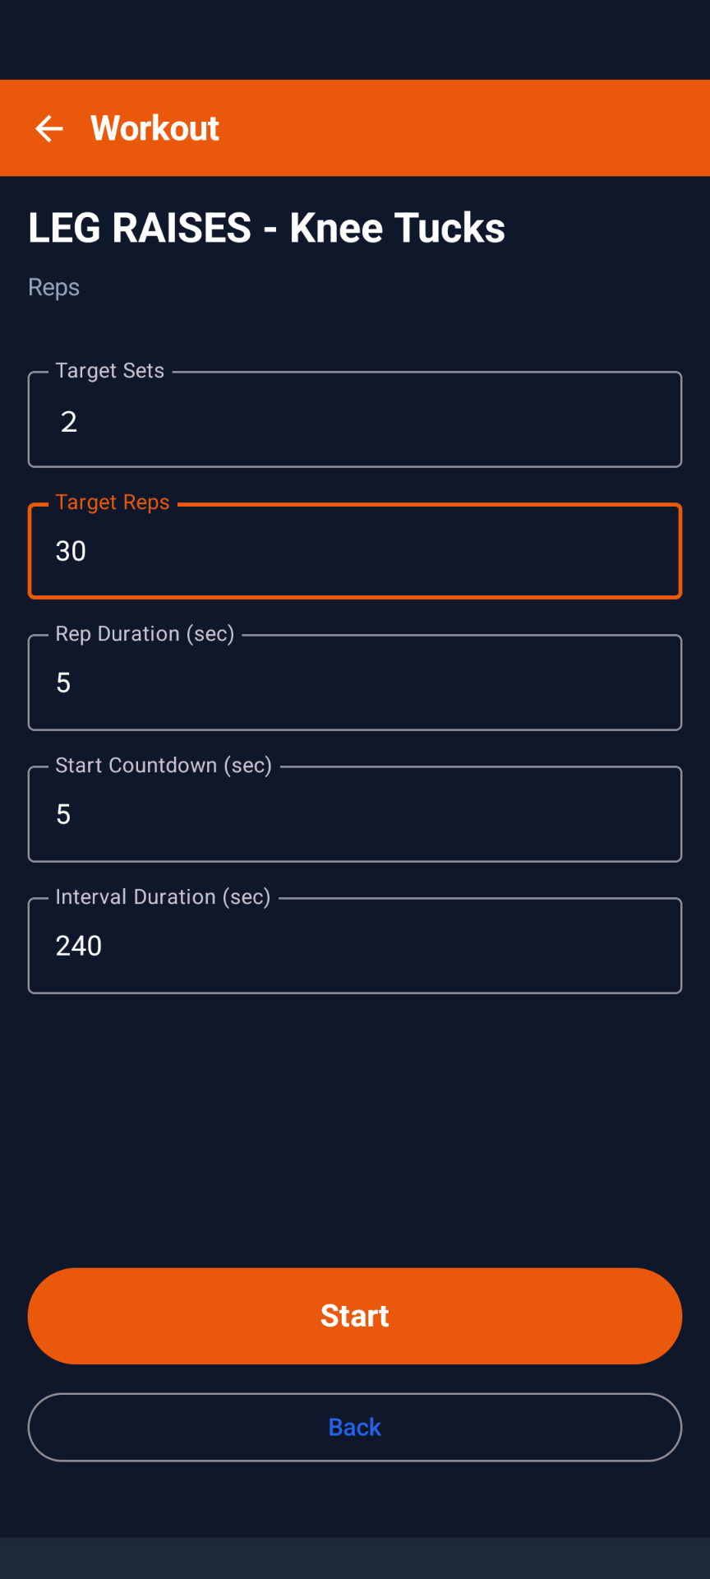Click the Workout header title
The image size is (710, 1579).
(x=154, y=128)
